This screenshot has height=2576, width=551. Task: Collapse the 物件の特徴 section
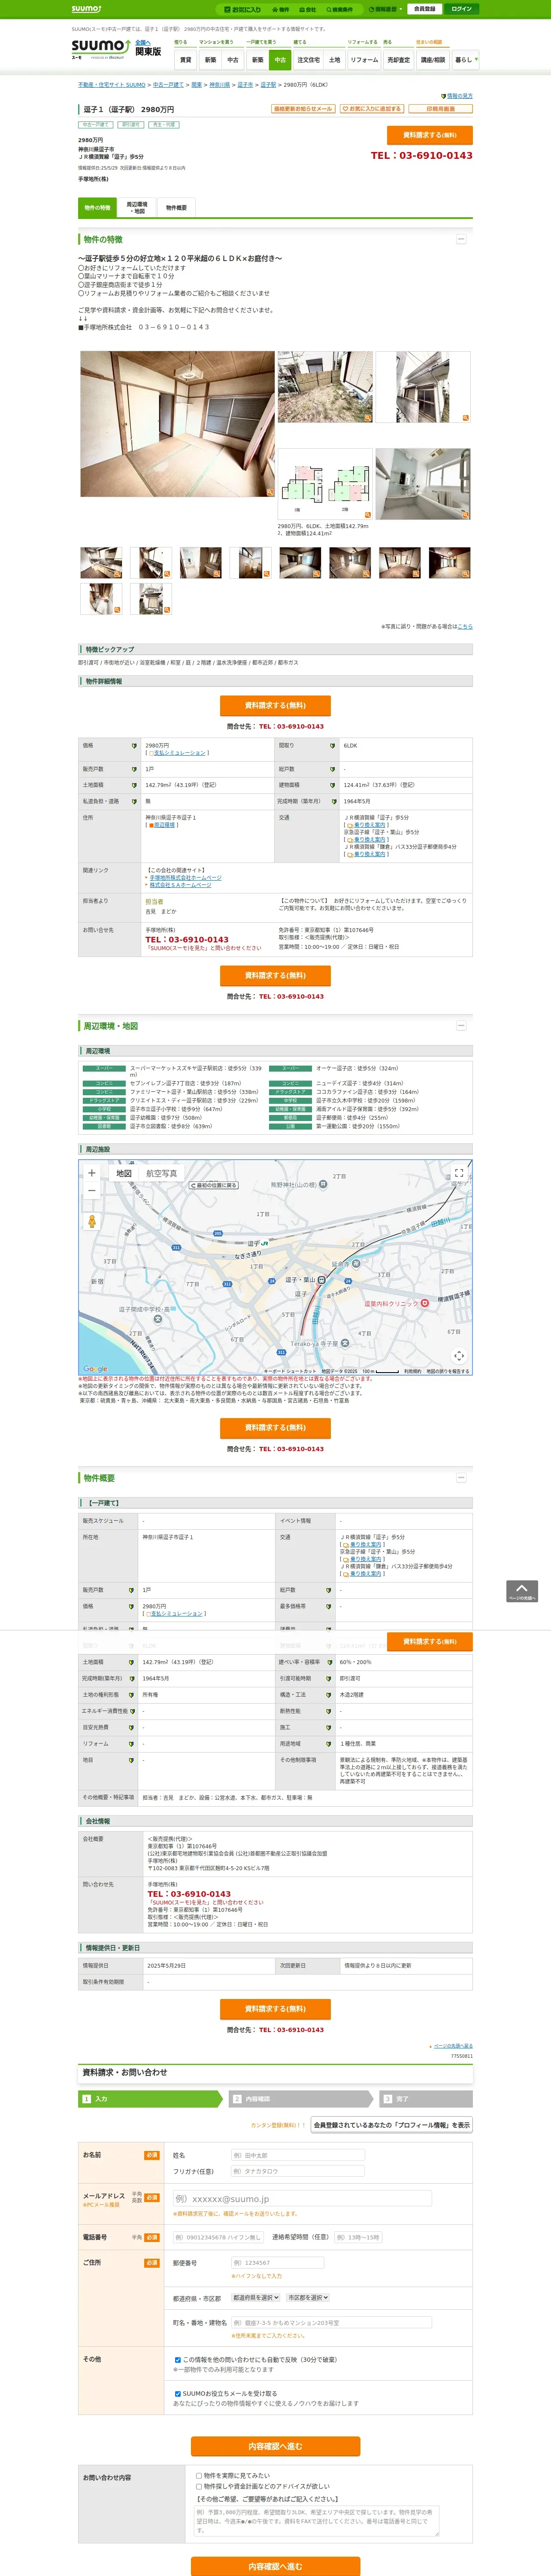461,239
